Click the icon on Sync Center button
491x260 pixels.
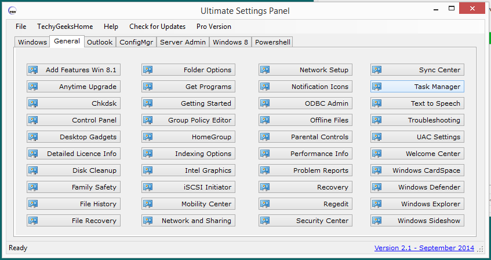click(377, 70)
